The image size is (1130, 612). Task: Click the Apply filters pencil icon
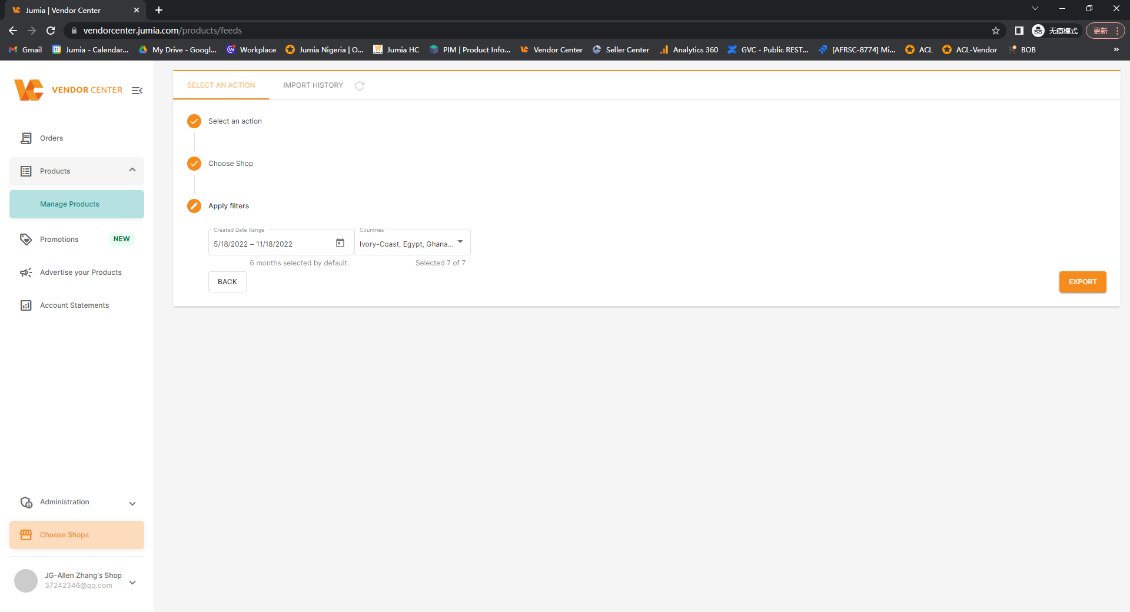tap(194, 206)
